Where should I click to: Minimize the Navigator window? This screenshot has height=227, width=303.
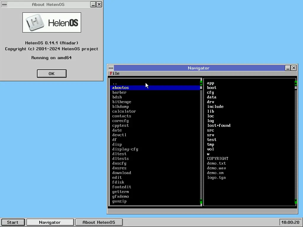point(288,68)
